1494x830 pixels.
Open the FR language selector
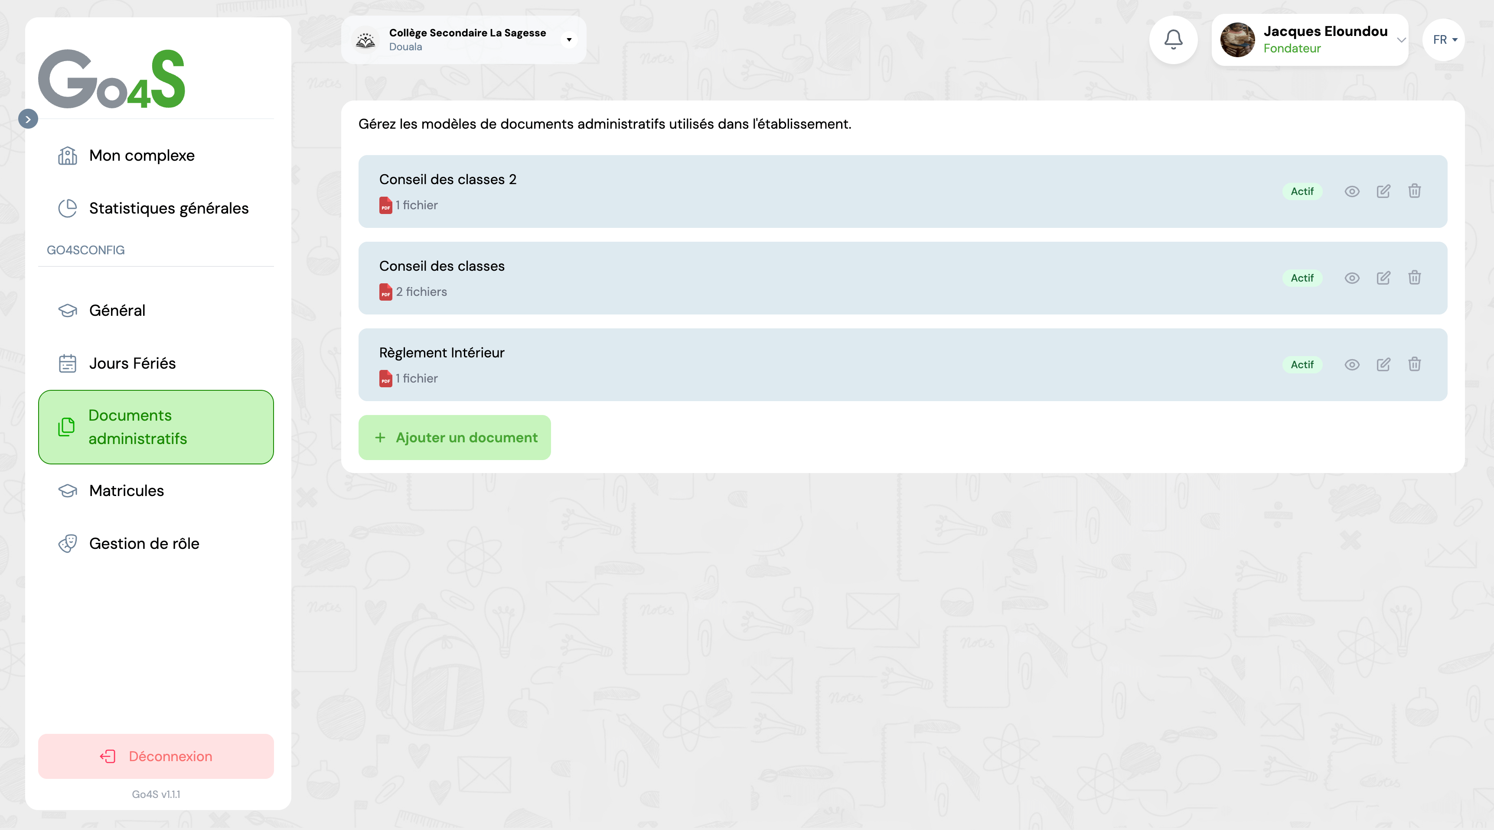click(x=1444, y=39)
